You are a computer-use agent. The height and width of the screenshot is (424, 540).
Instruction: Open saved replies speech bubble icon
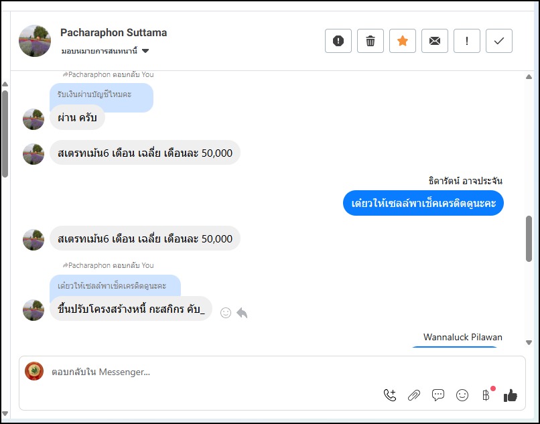click(x=438, y=395)
